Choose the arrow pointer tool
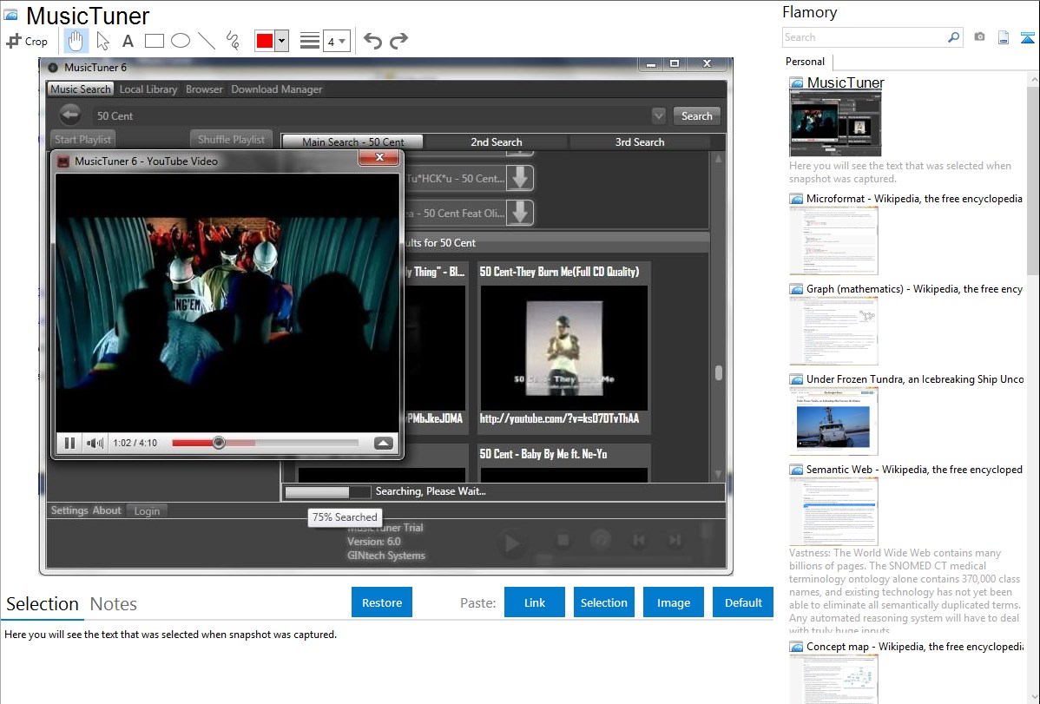The width and height of the screenshot is (1040, 704). tap(102, 41)
